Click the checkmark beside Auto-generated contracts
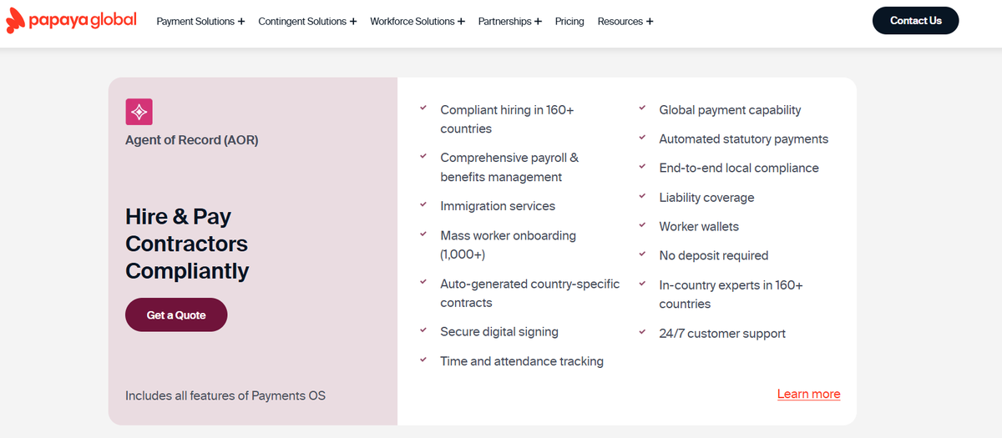The image size is (1002, 438). (423, 283)
